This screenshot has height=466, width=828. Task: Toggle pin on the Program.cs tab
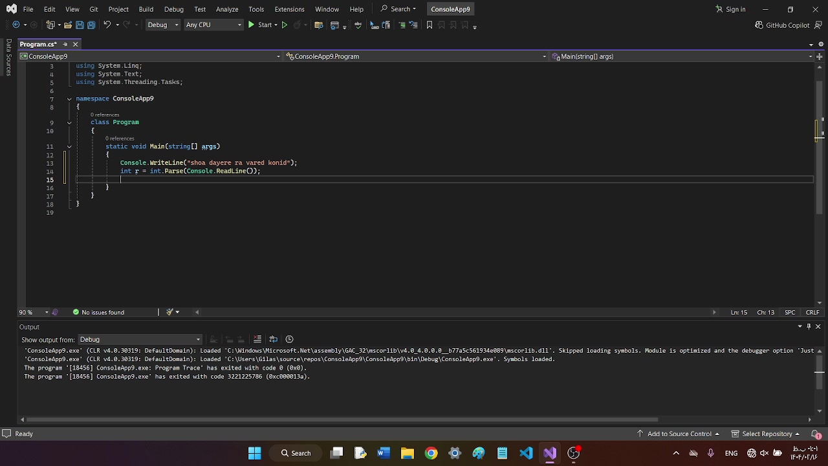pyautogui.click(x=65, y=44)
